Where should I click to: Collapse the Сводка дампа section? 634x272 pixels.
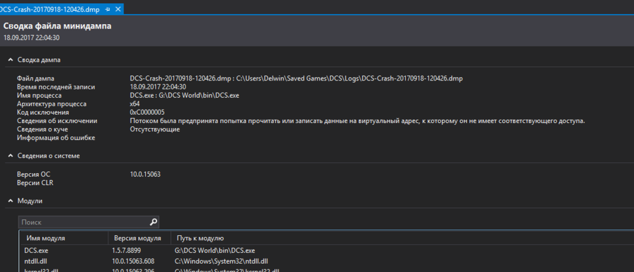(11, 60)
